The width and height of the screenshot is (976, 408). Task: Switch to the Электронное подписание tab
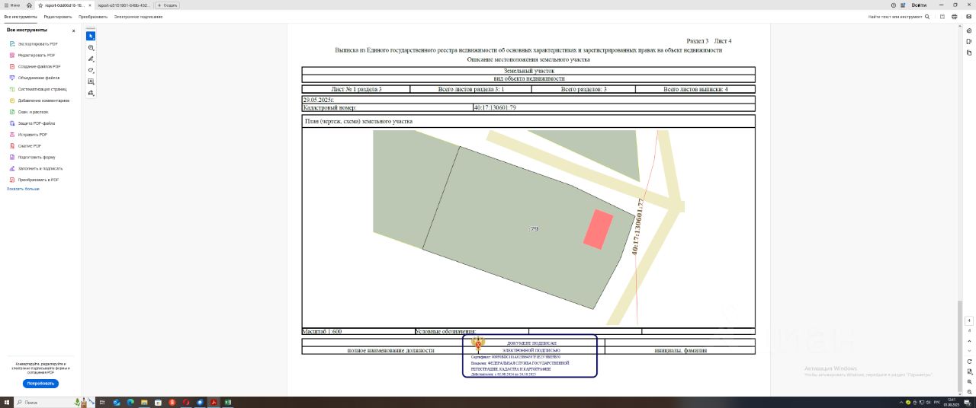[138, 16]
